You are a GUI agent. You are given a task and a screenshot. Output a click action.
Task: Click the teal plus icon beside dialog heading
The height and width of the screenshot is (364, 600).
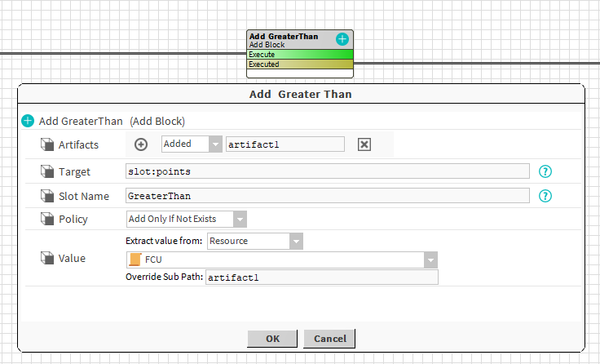tap(28, 121)
